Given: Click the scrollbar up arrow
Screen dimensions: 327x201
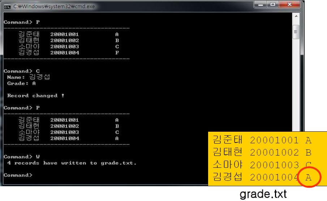Looking at the screenshot, I should click(296, 16).
